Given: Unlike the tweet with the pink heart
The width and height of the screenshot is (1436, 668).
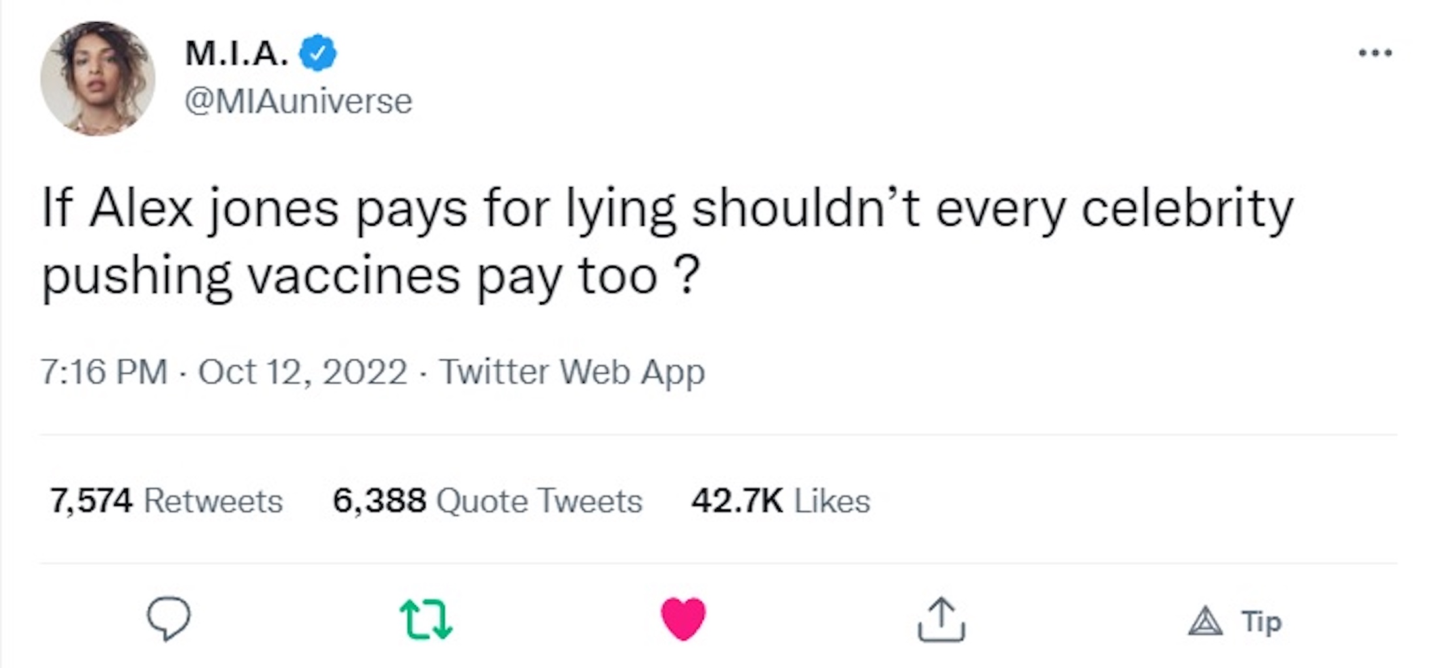Looking at the screenshot, I should coord(683,619).
